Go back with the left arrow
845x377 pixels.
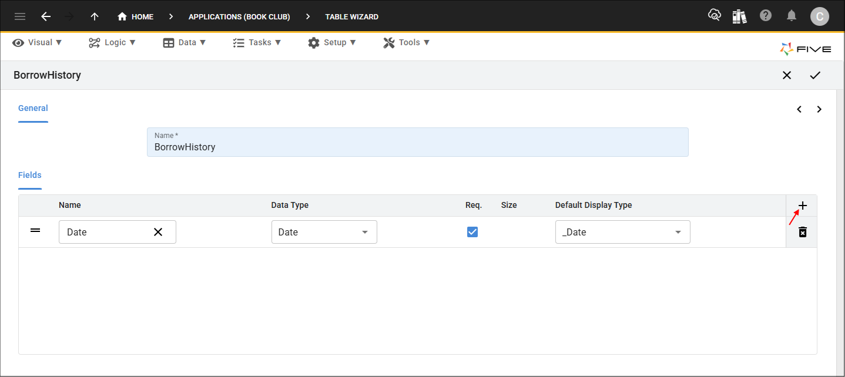46,16
